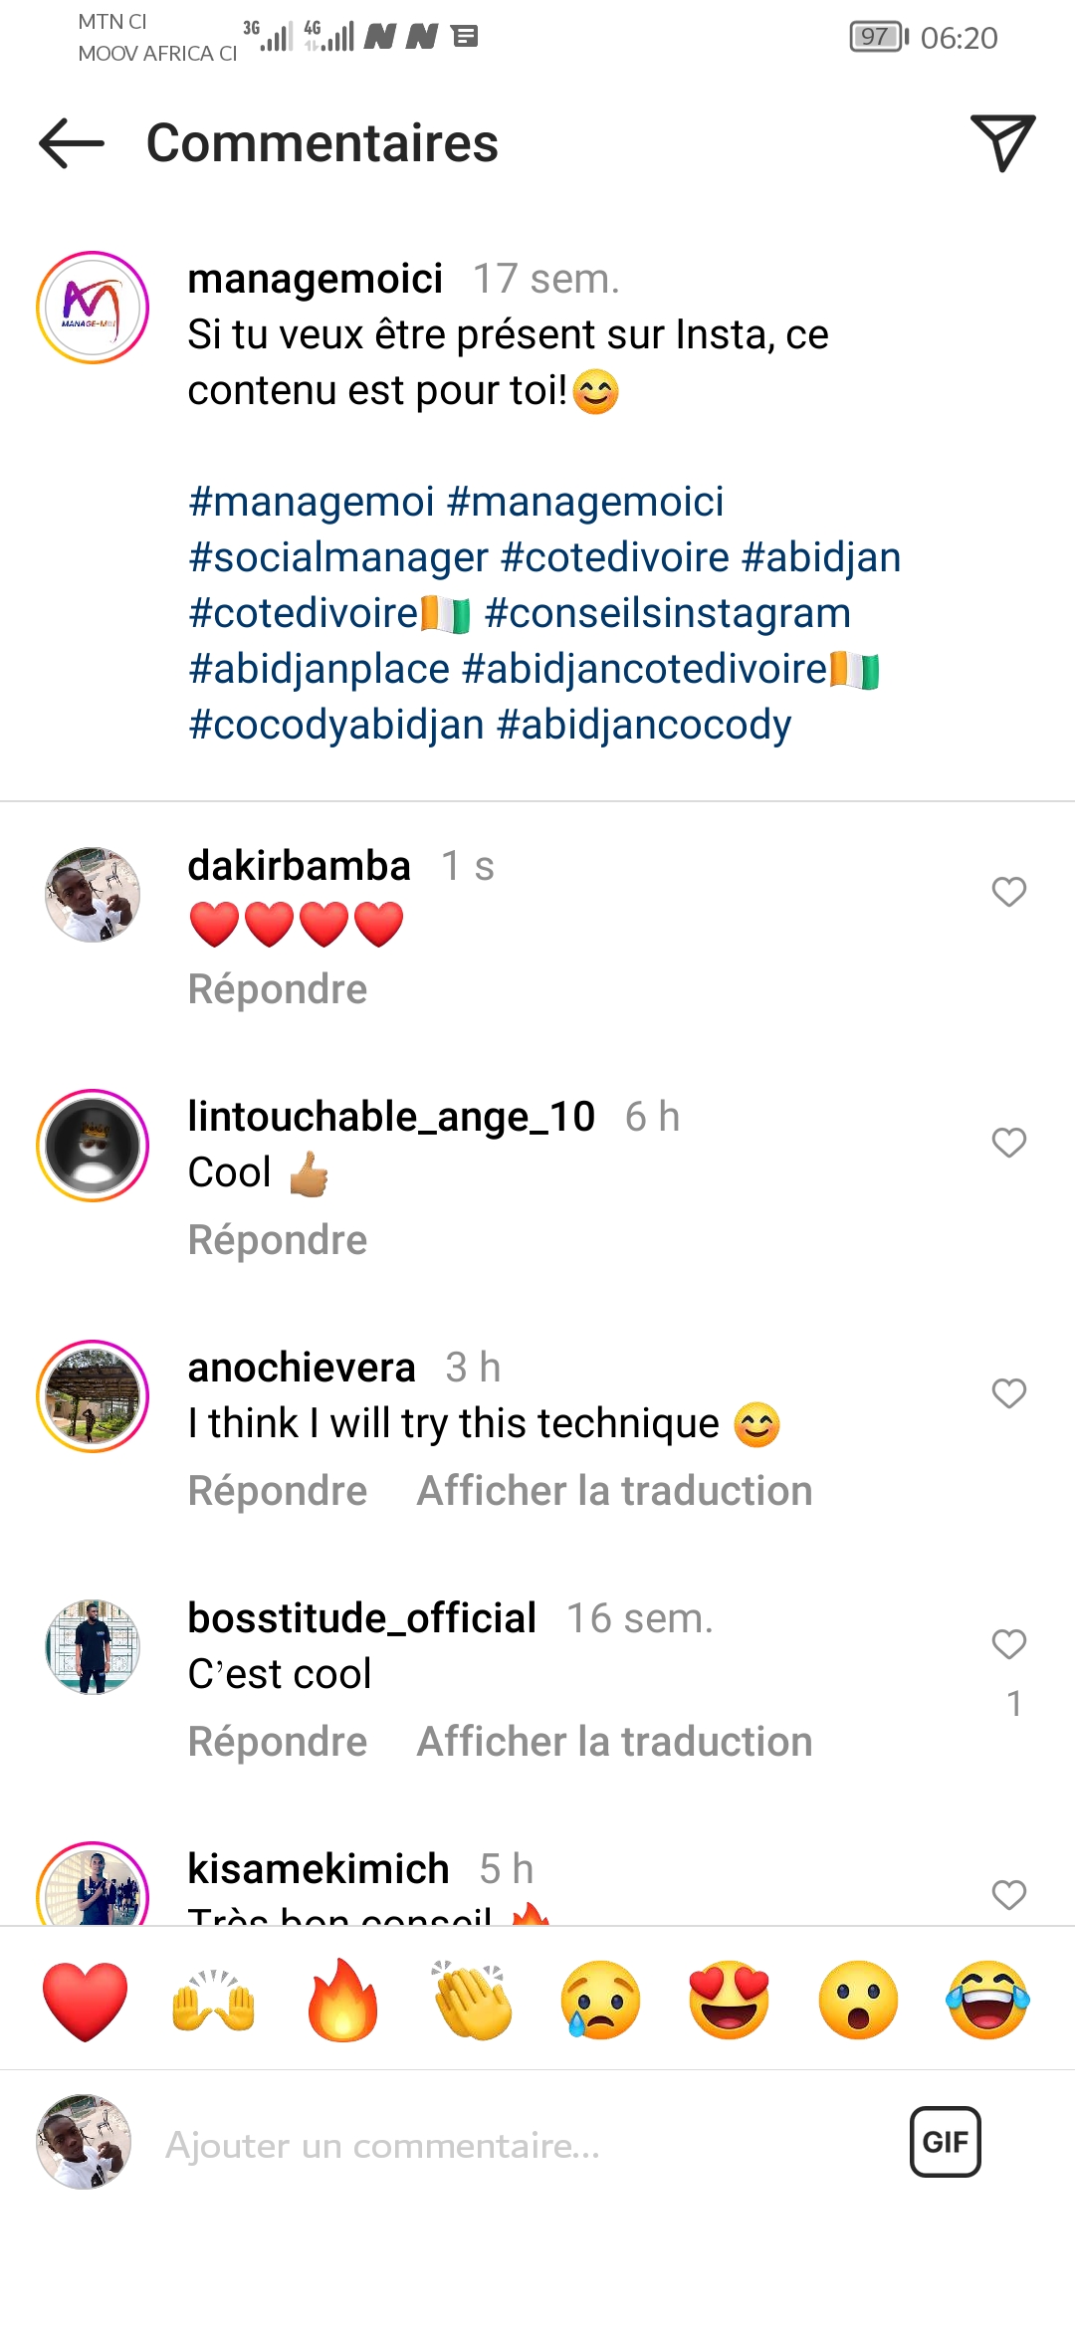
Task: Show translation for anochievera's comment
Action: click(x=614, y=1491)
